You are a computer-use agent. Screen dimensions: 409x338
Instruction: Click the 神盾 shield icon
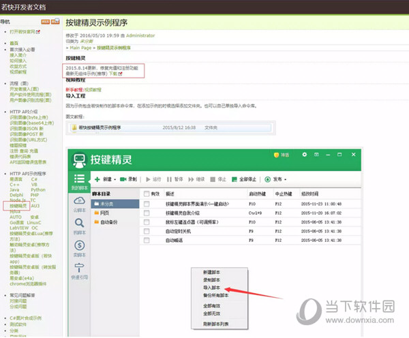coord(276,155)
